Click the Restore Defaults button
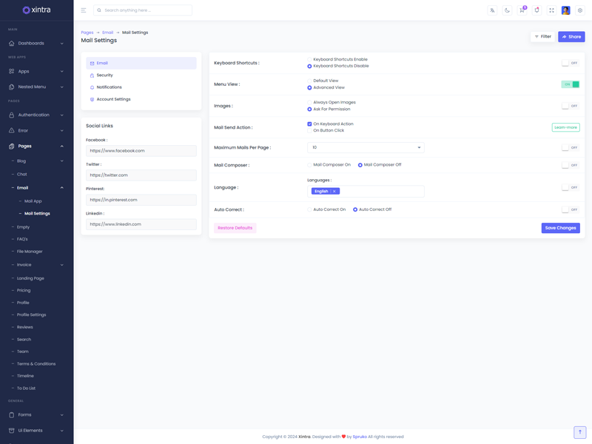 pos(235,228)
